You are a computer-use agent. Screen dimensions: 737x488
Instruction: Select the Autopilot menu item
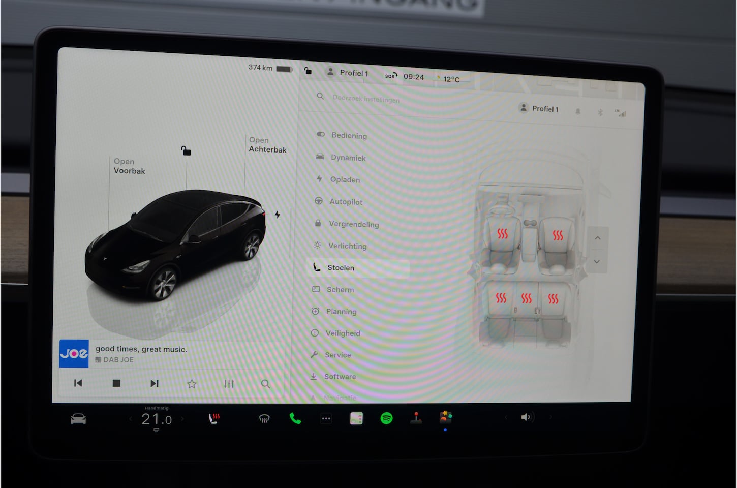[x=346, y=202]
